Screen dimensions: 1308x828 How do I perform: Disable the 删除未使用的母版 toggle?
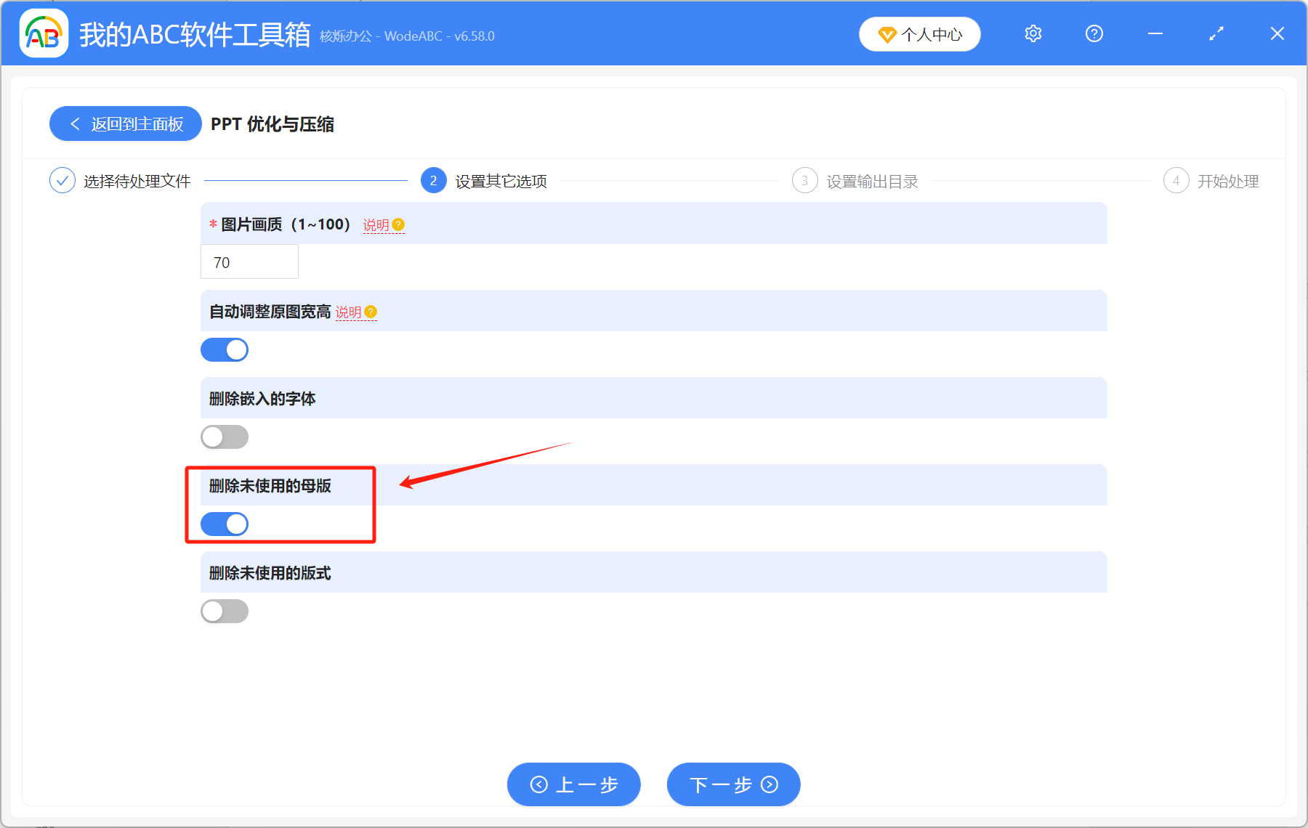(224, 524)
